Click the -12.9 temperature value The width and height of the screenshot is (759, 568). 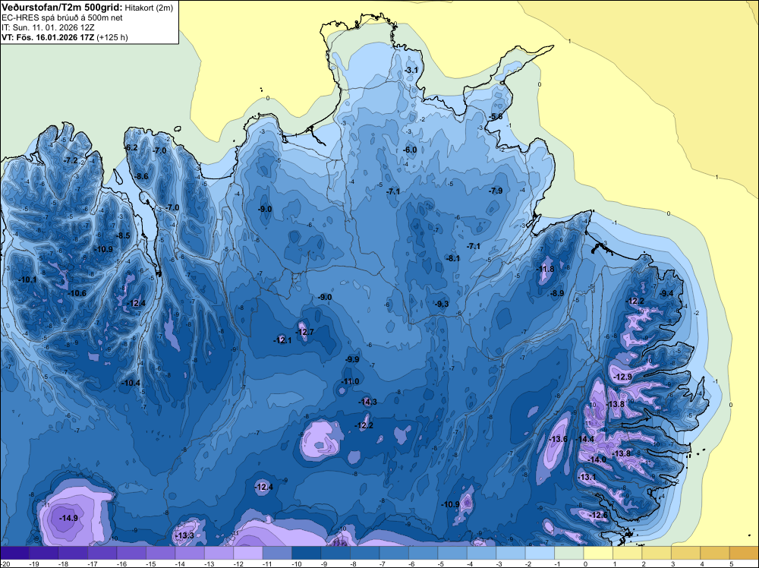point(623,377)
